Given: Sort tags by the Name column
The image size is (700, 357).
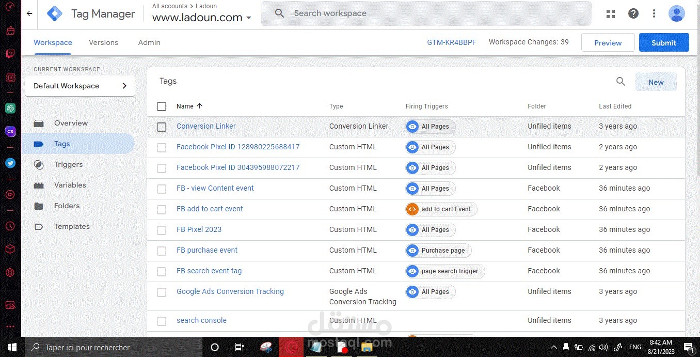Looking at the screenshot, I should click(x=189, y=106).
